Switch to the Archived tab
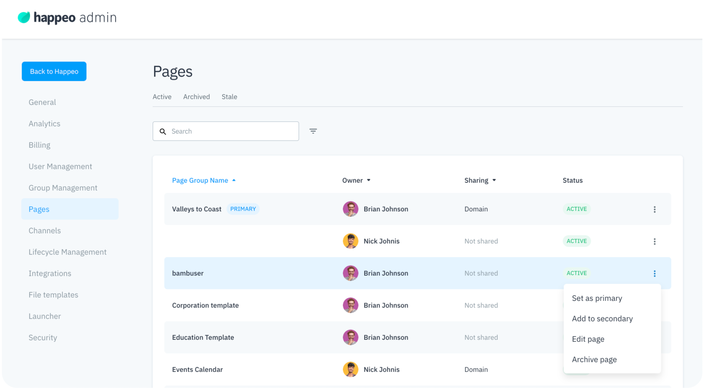This screenshot has height=389, width=705. tap(196, 97)
